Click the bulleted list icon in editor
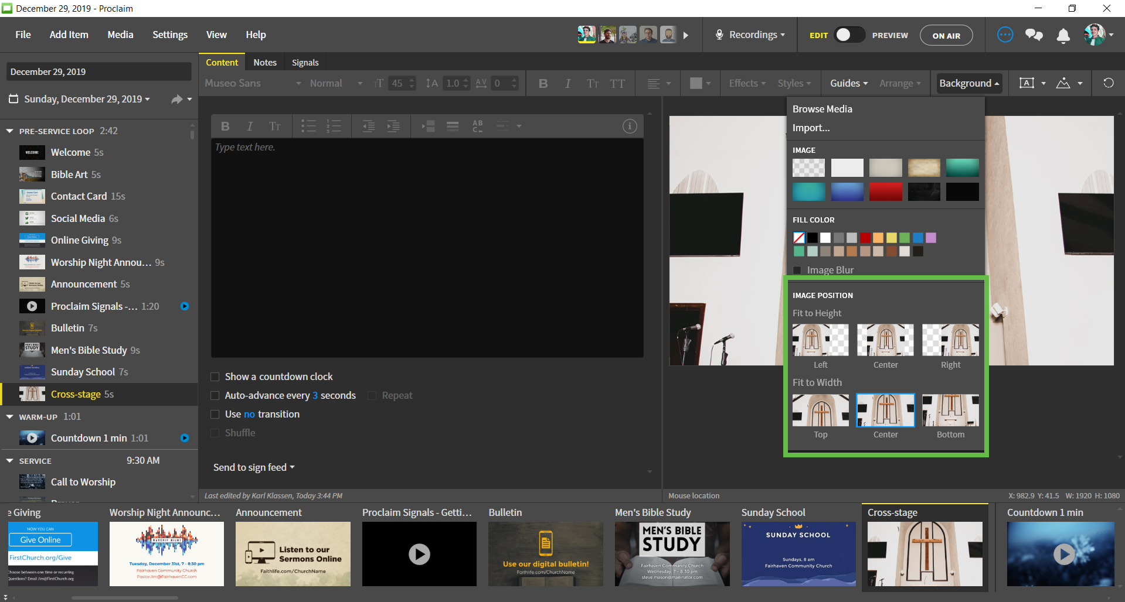Image resolution: width=1125 pixels, height=602 pixels. click(308, 126)
